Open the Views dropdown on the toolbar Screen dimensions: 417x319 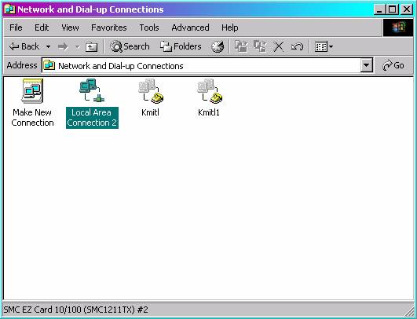point(324,47)
